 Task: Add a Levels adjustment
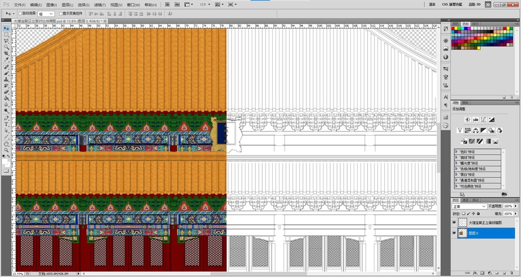475,119
